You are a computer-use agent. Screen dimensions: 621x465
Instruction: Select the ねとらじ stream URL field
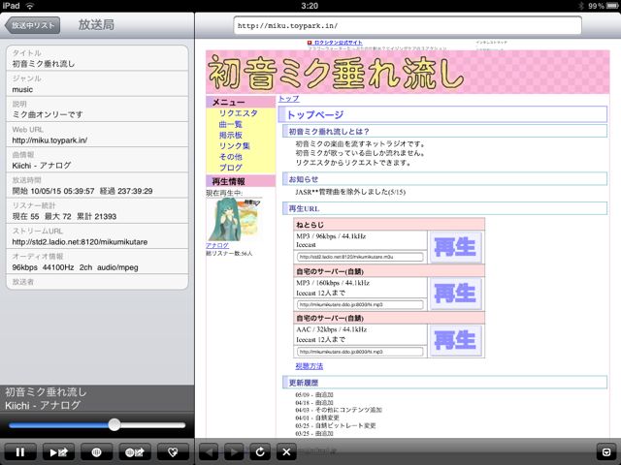pos(360,257)
